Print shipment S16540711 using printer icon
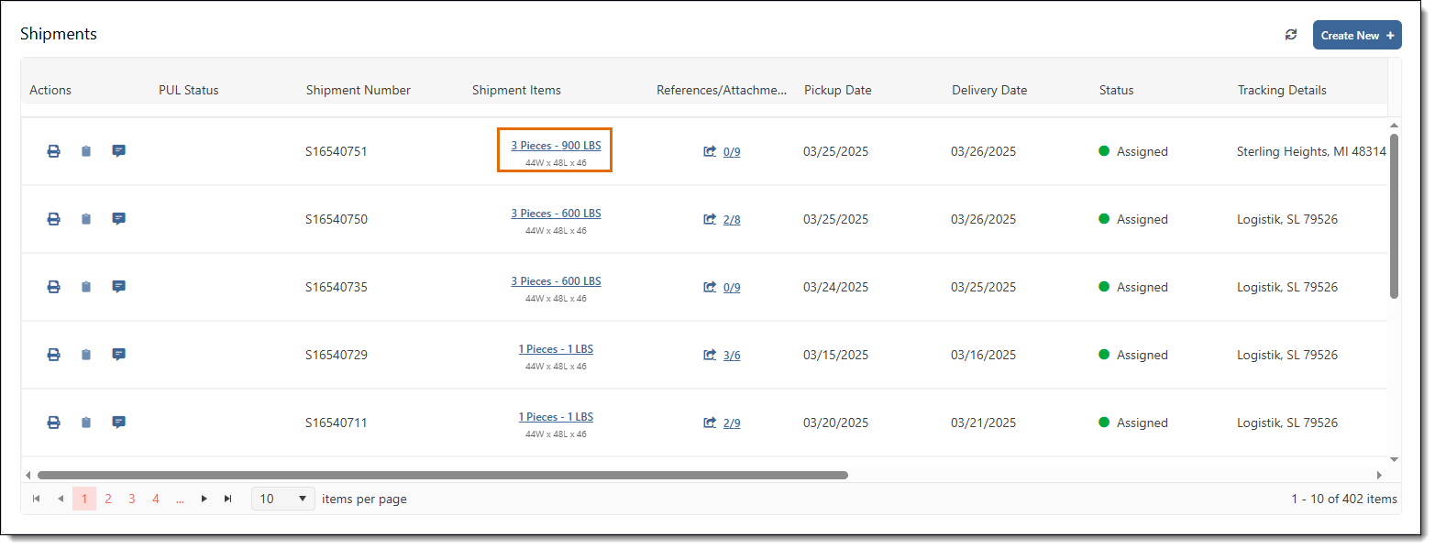Image resolution: width=1435 pixels, height=549 pixels. pos(53,423)
